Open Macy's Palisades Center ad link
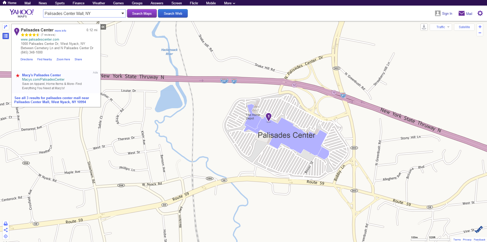487x242 pixels. pyautogui.click(x=41, y=75)
